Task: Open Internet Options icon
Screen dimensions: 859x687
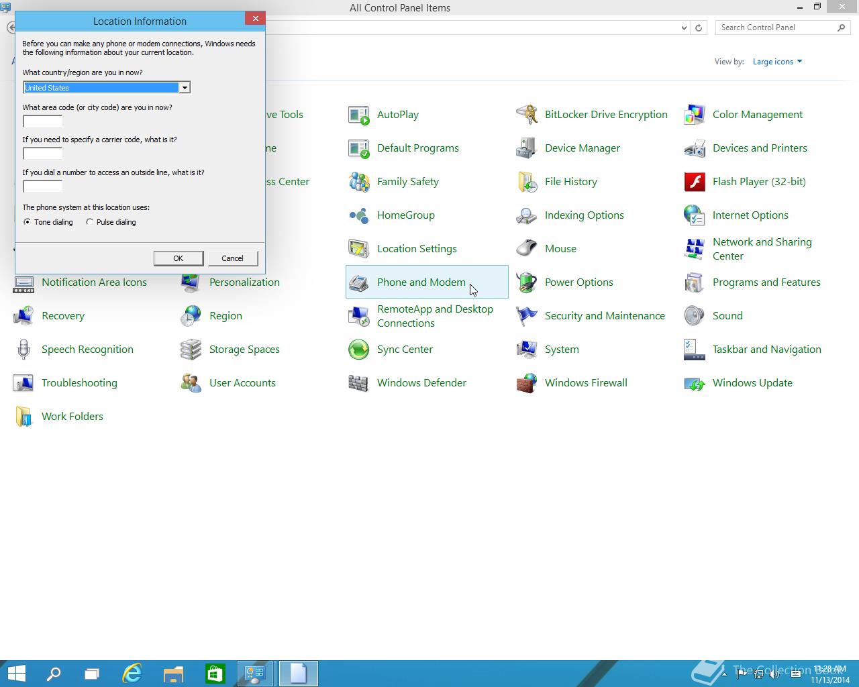Action: (x=695, y=215)
